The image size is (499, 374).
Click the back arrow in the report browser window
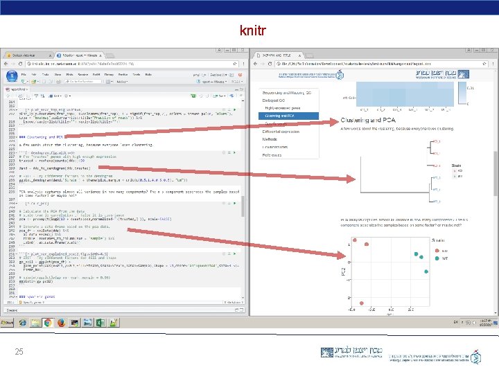point(255,64)
